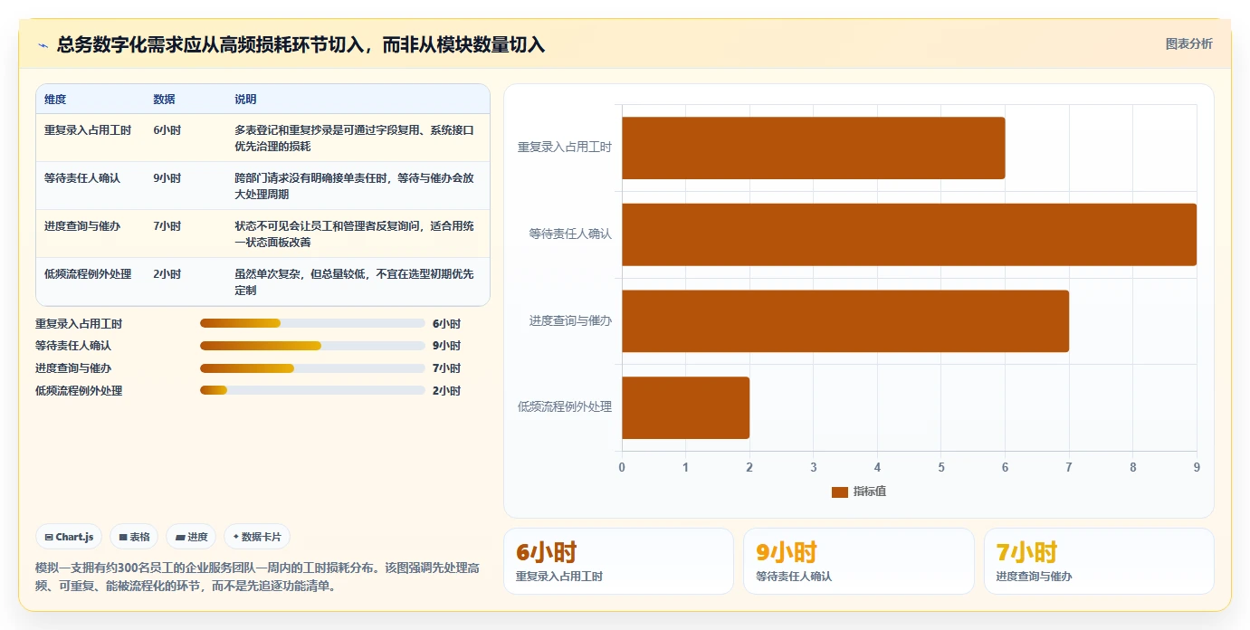This screenshot has height=630, width=1250.
Task: Click the 重复录入占用工时 progress bar
Action: [x=312, y=323]
